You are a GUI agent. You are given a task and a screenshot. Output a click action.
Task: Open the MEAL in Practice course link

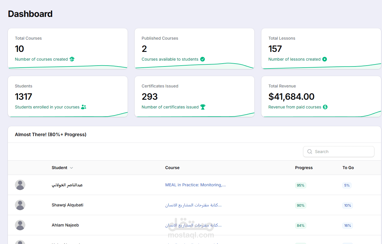click(196, 185)
